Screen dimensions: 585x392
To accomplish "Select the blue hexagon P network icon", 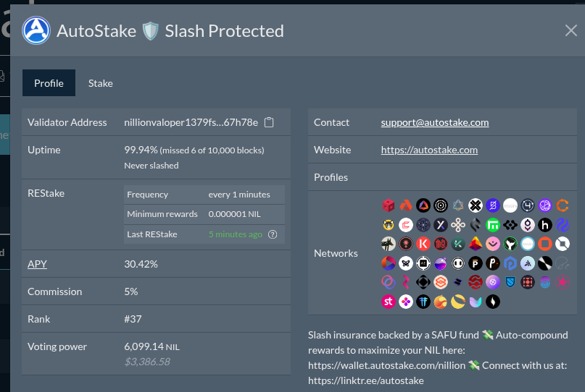I will tap(510, 263).
